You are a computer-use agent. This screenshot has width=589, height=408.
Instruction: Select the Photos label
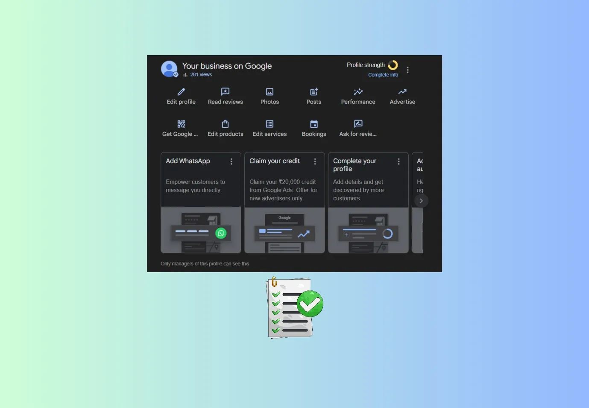[270, 102]
